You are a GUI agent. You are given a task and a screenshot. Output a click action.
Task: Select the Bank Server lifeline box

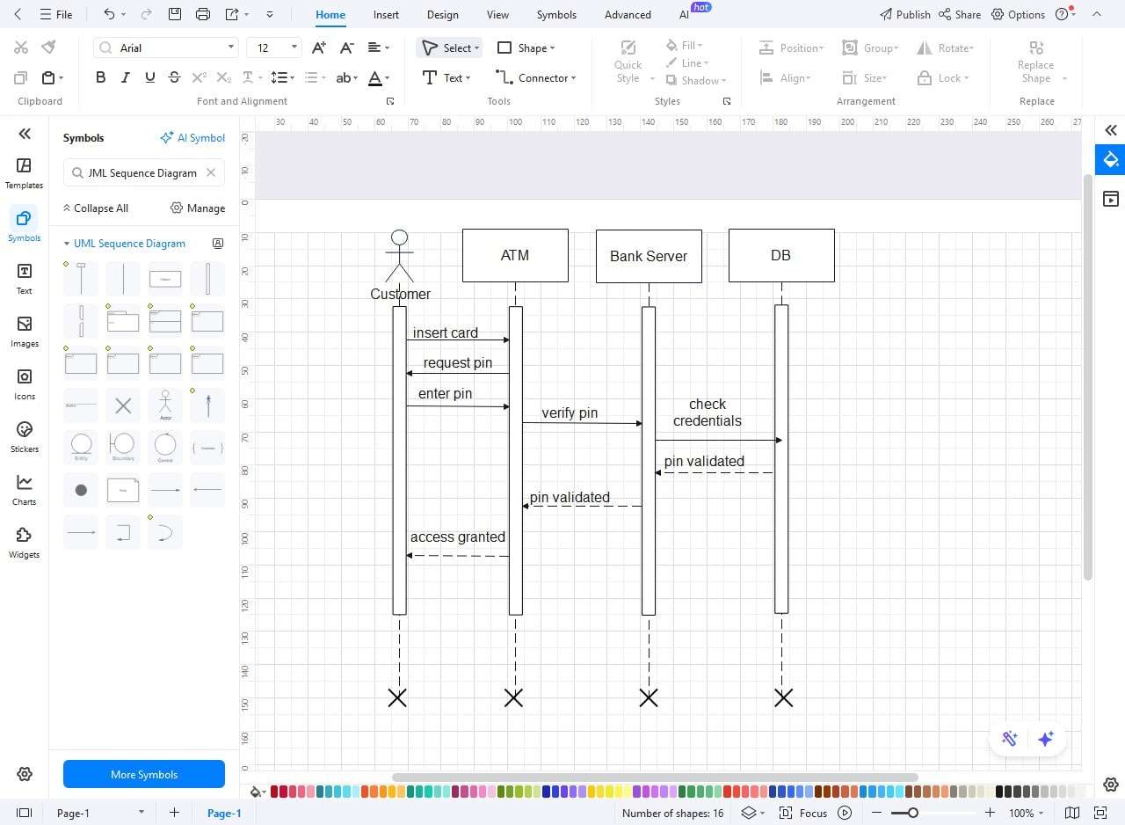coord(649,256)
